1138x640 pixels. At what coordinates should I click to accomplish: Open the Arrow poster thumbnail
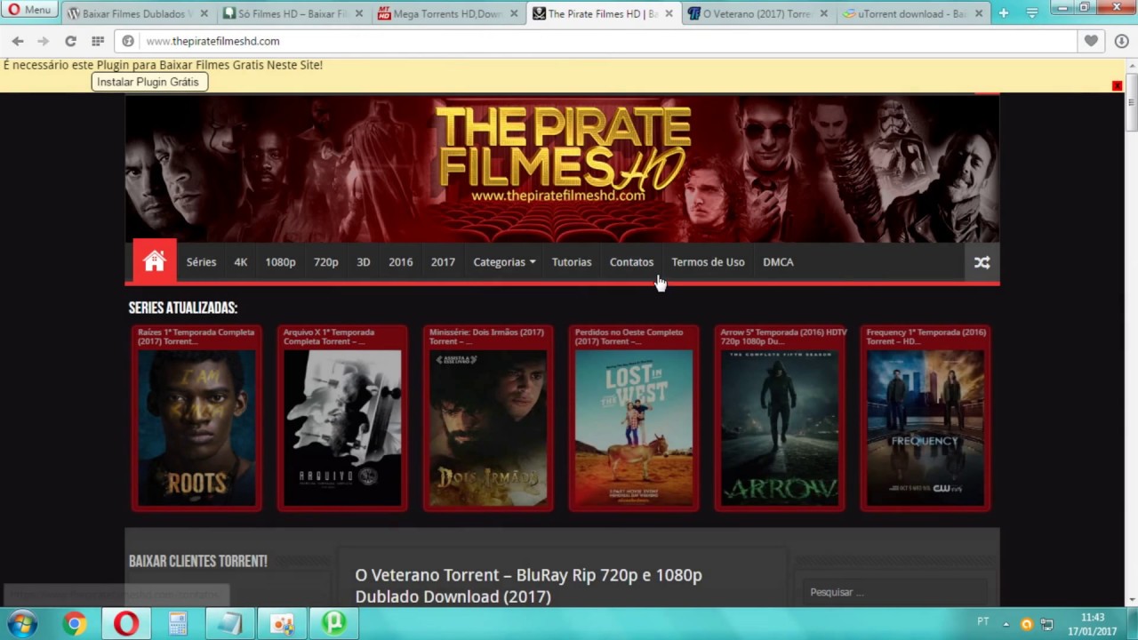tap(780, 428)
